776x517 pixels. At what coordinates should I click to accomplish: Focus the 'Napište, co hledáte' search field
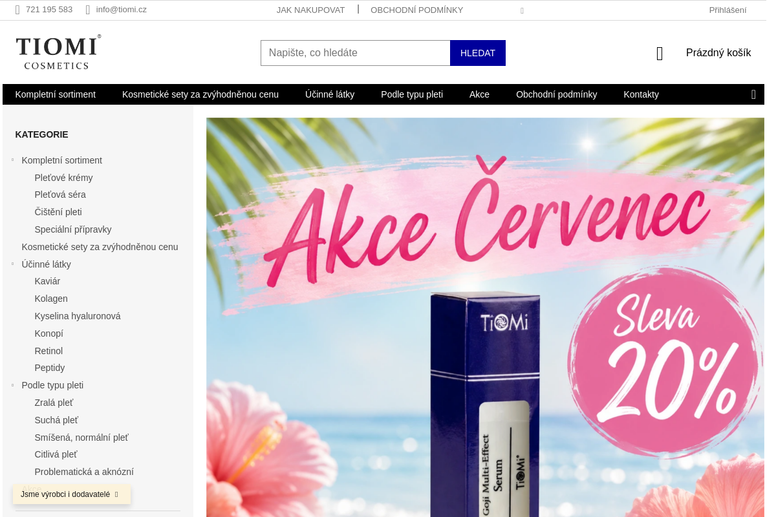tap(355, 53)
